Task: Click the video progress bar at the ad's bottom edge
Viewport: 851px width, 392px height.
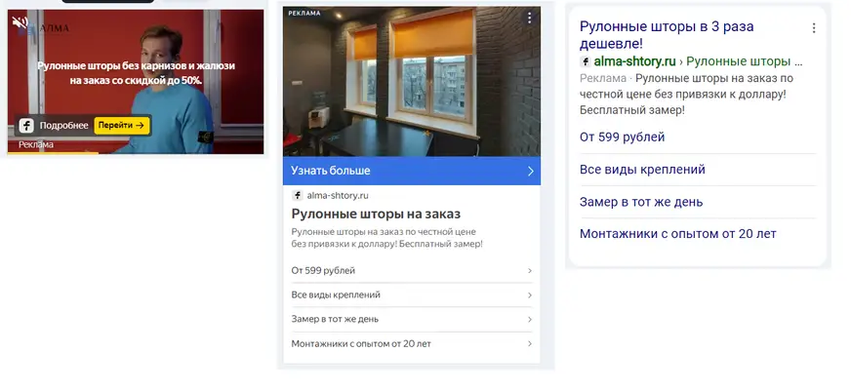Action: tap(136, 153)
